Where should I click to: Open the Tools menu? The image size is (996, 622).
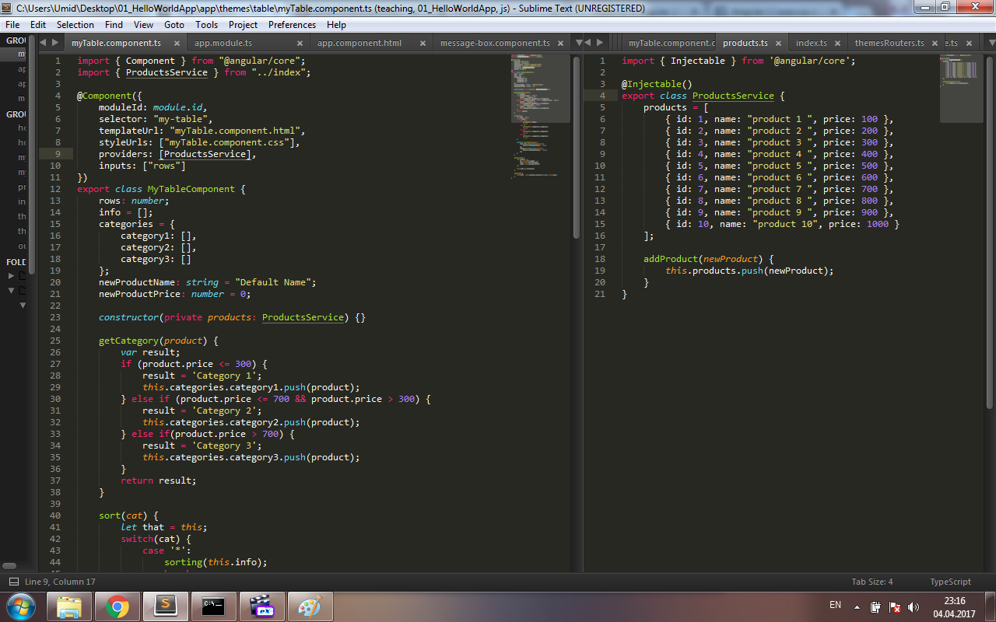pyautogui.click(x=207, y=25)
